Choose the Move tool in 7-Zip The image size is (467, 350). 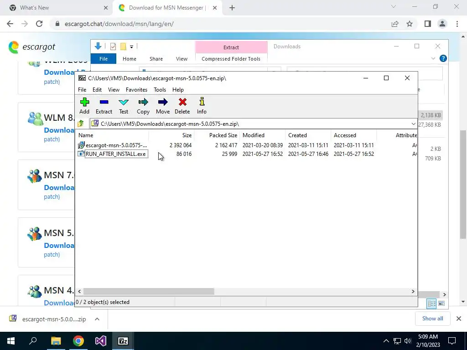point(163,106)
